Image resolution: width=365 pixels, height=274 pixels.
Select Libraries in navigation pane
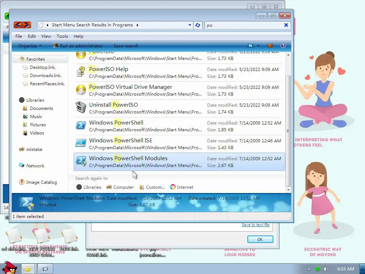click(32, 100)
